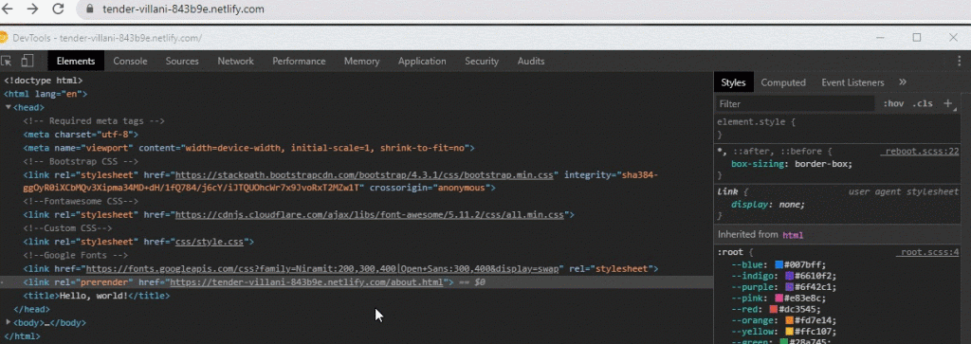Open the Memory tab
The height and width of the screenshot is (344, 971).
[361, 61]
